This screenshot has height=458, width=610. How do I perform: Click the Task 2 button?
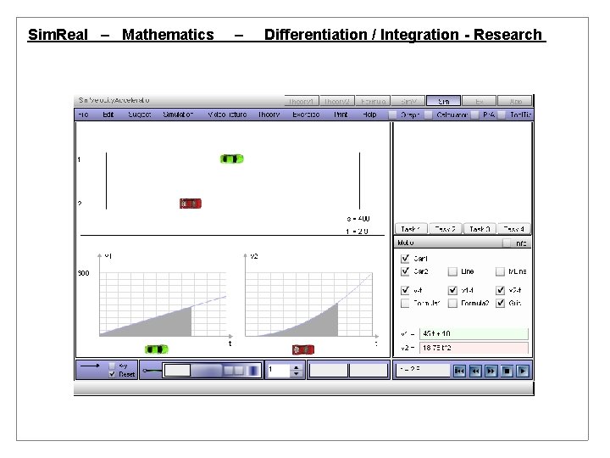445,229
